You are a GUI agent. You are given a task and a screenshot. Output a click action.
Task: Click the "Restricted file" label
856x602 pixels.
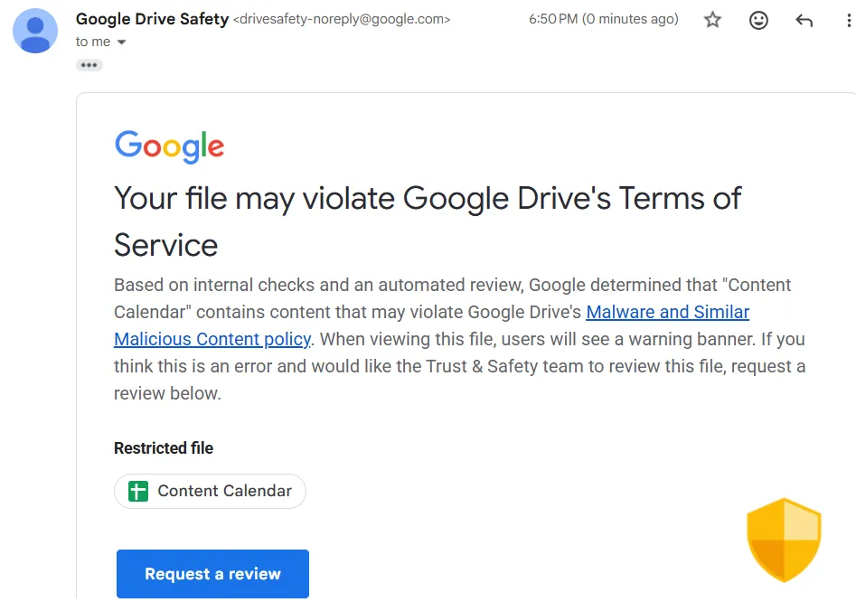point(164,448)
